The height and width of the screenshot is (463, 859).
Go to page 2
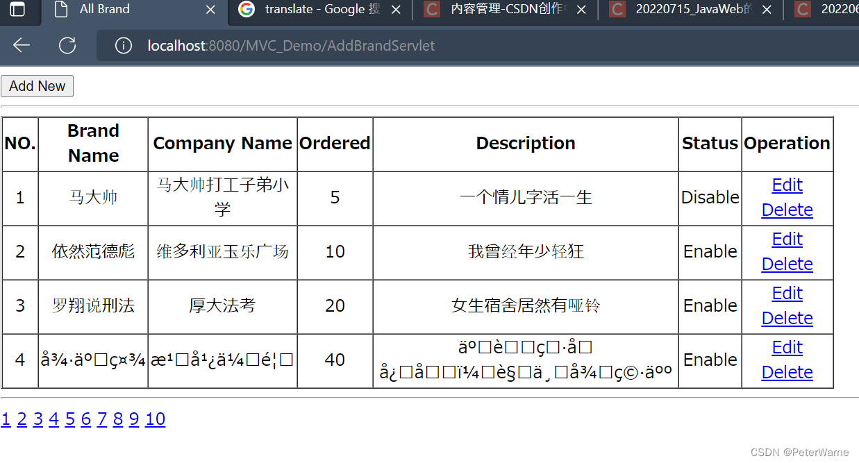tap(22, 419)
